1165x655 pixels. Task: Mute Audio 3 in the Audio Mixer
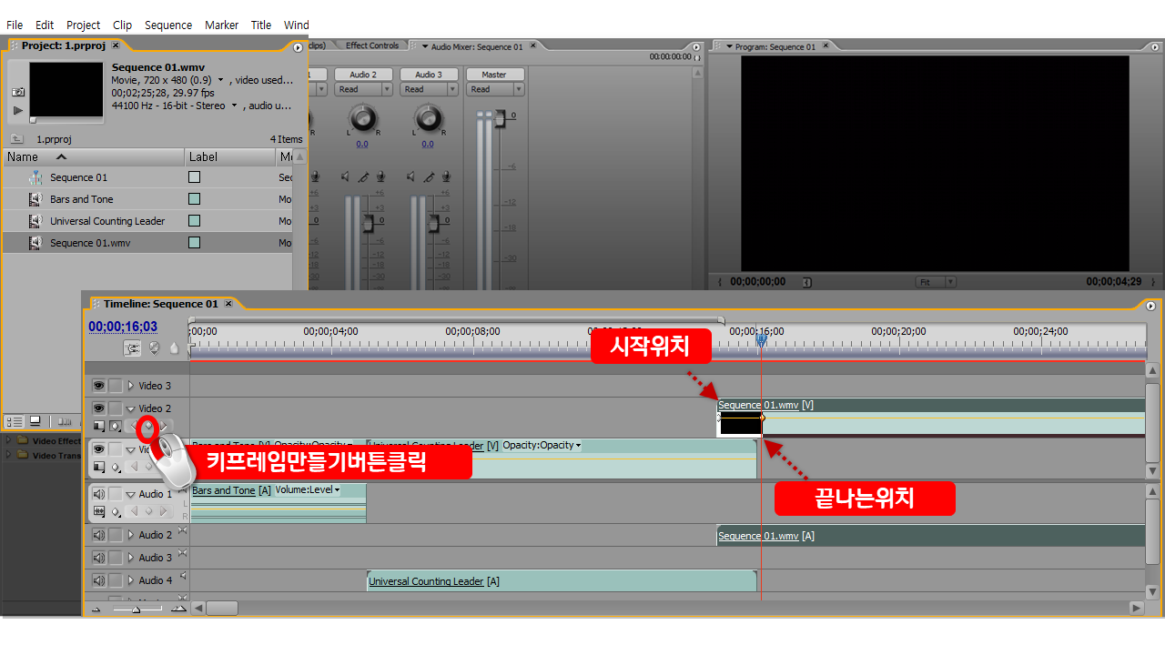click(x=412, y=176)
